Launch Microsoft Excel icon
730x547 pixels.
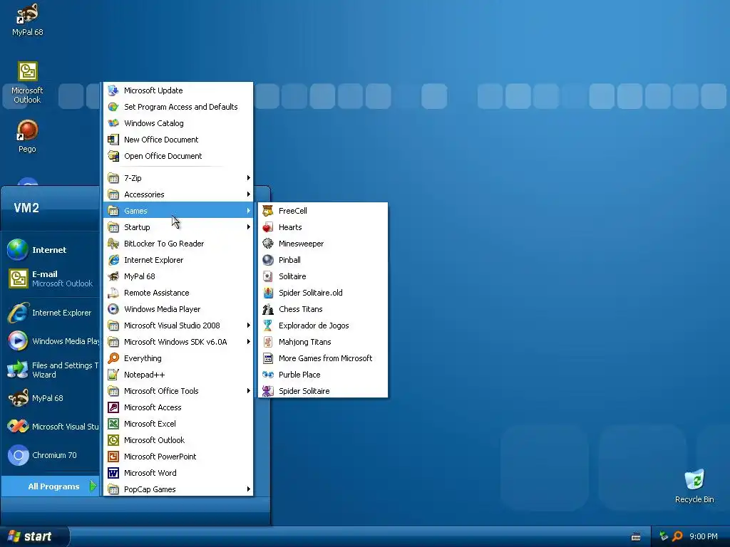pyautogui.click(x=113, y=424)
